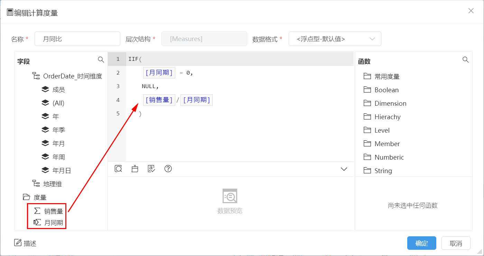Click the data preview magnifier toolbar icon
This screenshot has height=256, width=484.
coord(118,169)
